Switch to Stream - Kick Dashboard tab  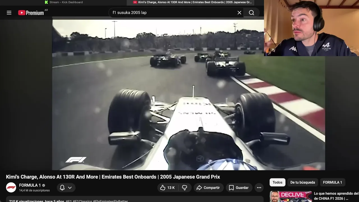64,2
